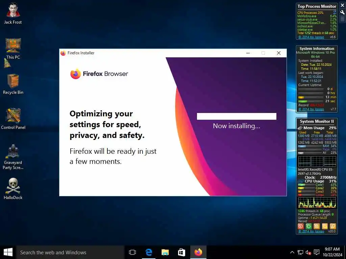Minimize the Firefox Installer window
346x259 pixels.
248,53
